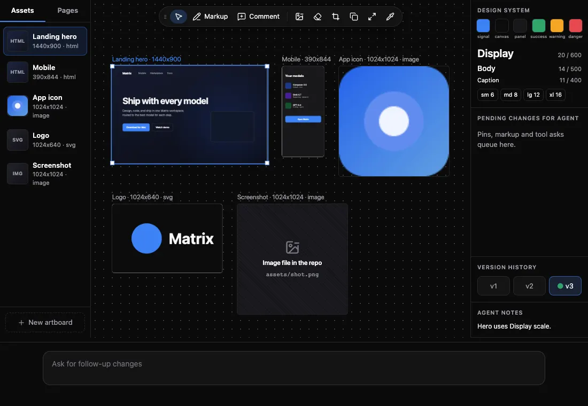Click Watch demo button in hero artboard

163,128
